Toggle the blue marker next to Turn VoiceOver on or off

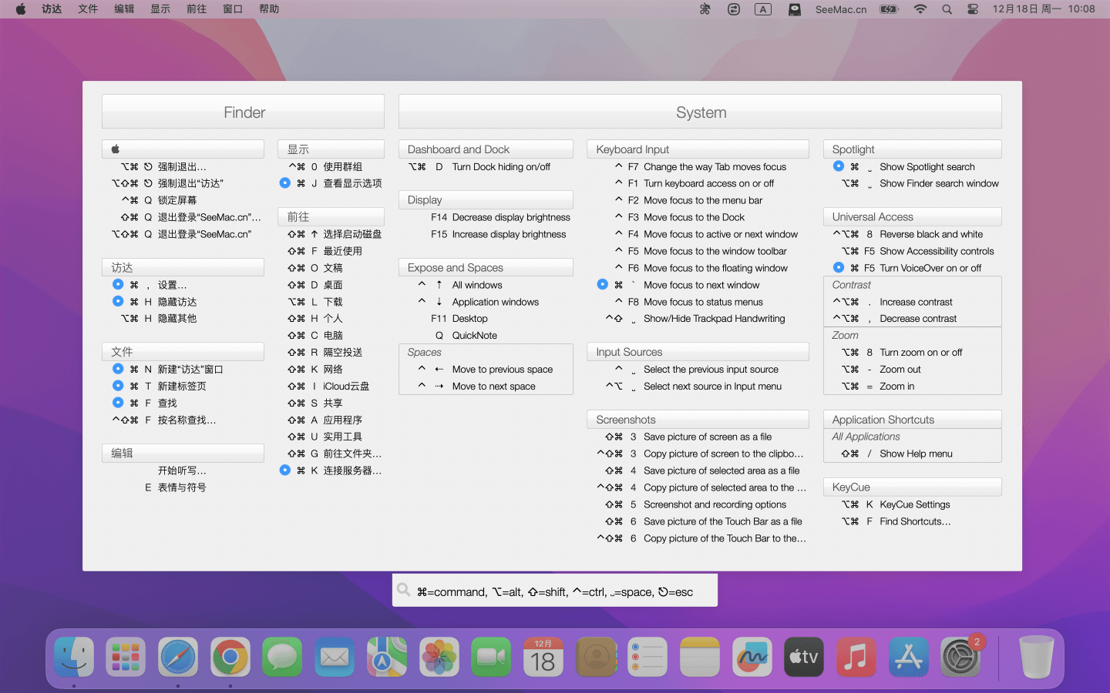pos(839,267)
